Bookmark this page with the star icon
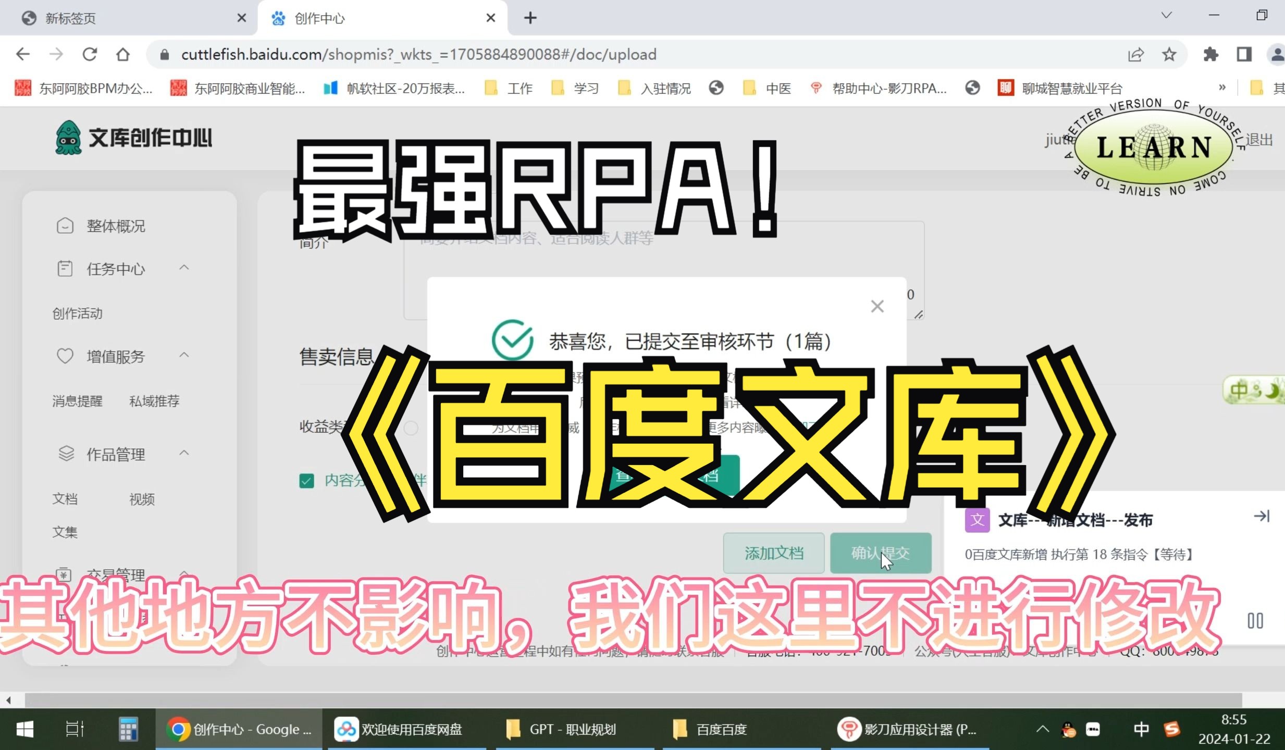Viewport: 1285px width, 750px height. (1169, 54)
